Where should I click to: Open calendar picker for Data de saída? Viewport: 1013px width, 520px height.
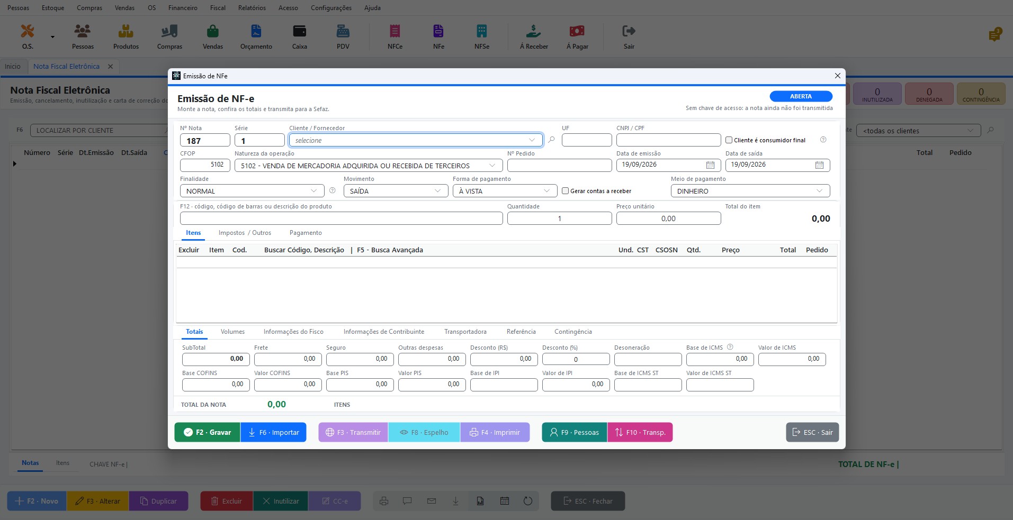(819, 165)
